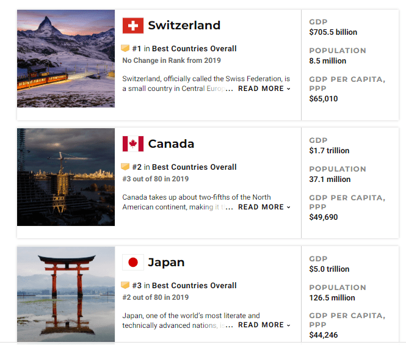
Task: Click Switzerland's GDP value $705.5 billion
Action: (333, 32)
